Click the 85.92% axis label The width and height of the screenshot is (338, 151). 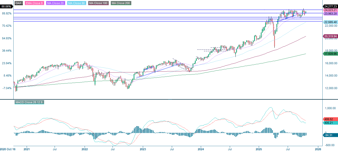[x=6, y=13]
